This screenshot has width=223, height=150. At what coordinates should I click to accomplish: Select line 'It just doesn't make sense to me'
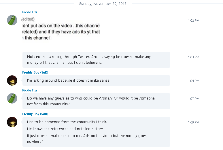[87, 138]
